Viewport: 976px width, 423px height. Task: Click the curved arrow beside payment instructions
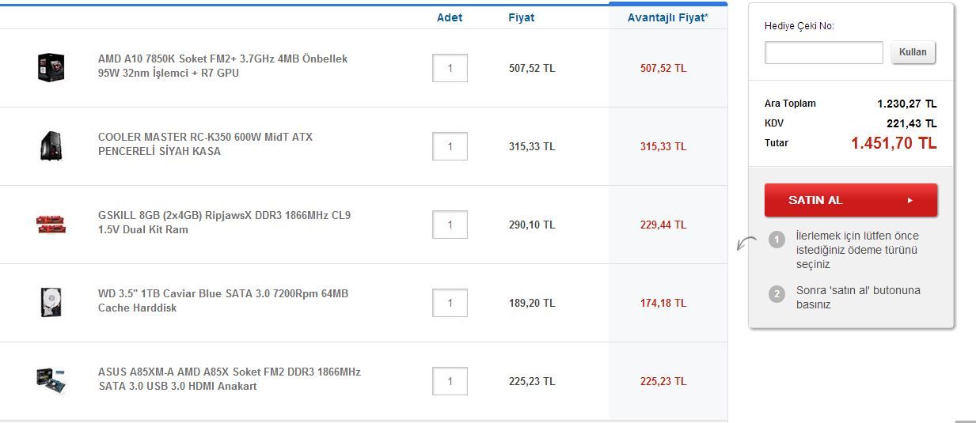point(746,244)
